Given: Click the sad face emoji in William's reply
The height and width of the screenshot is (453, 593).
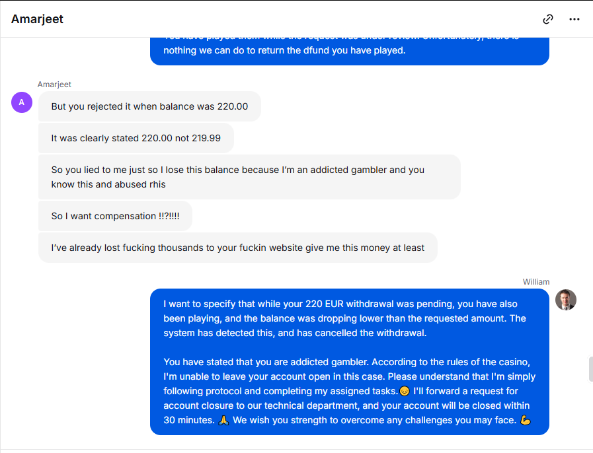Looking at the screenshot, I should click(405, 391).
